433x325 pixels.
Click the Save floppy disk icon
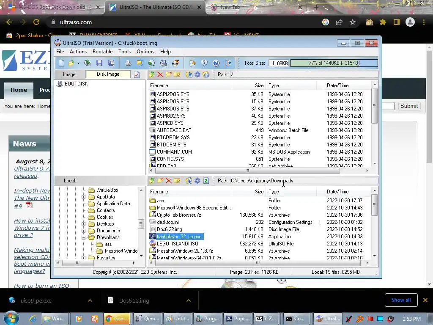[99, 63]
